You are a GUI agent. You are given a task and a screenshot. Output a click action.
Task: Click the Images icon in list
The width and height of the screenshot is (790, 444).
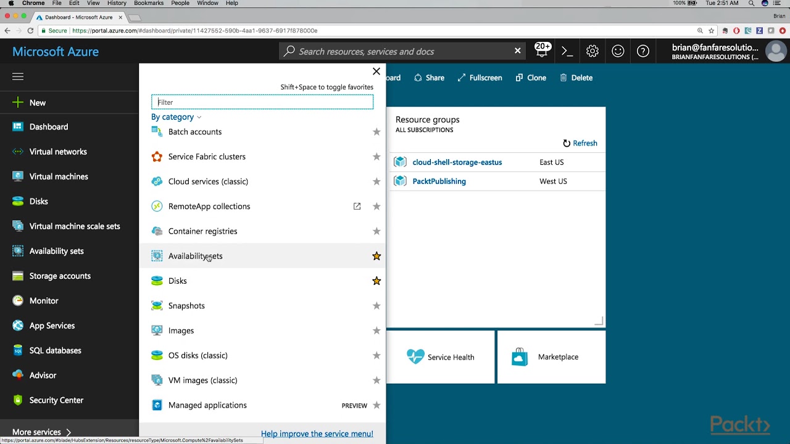[x=157, y=331]
